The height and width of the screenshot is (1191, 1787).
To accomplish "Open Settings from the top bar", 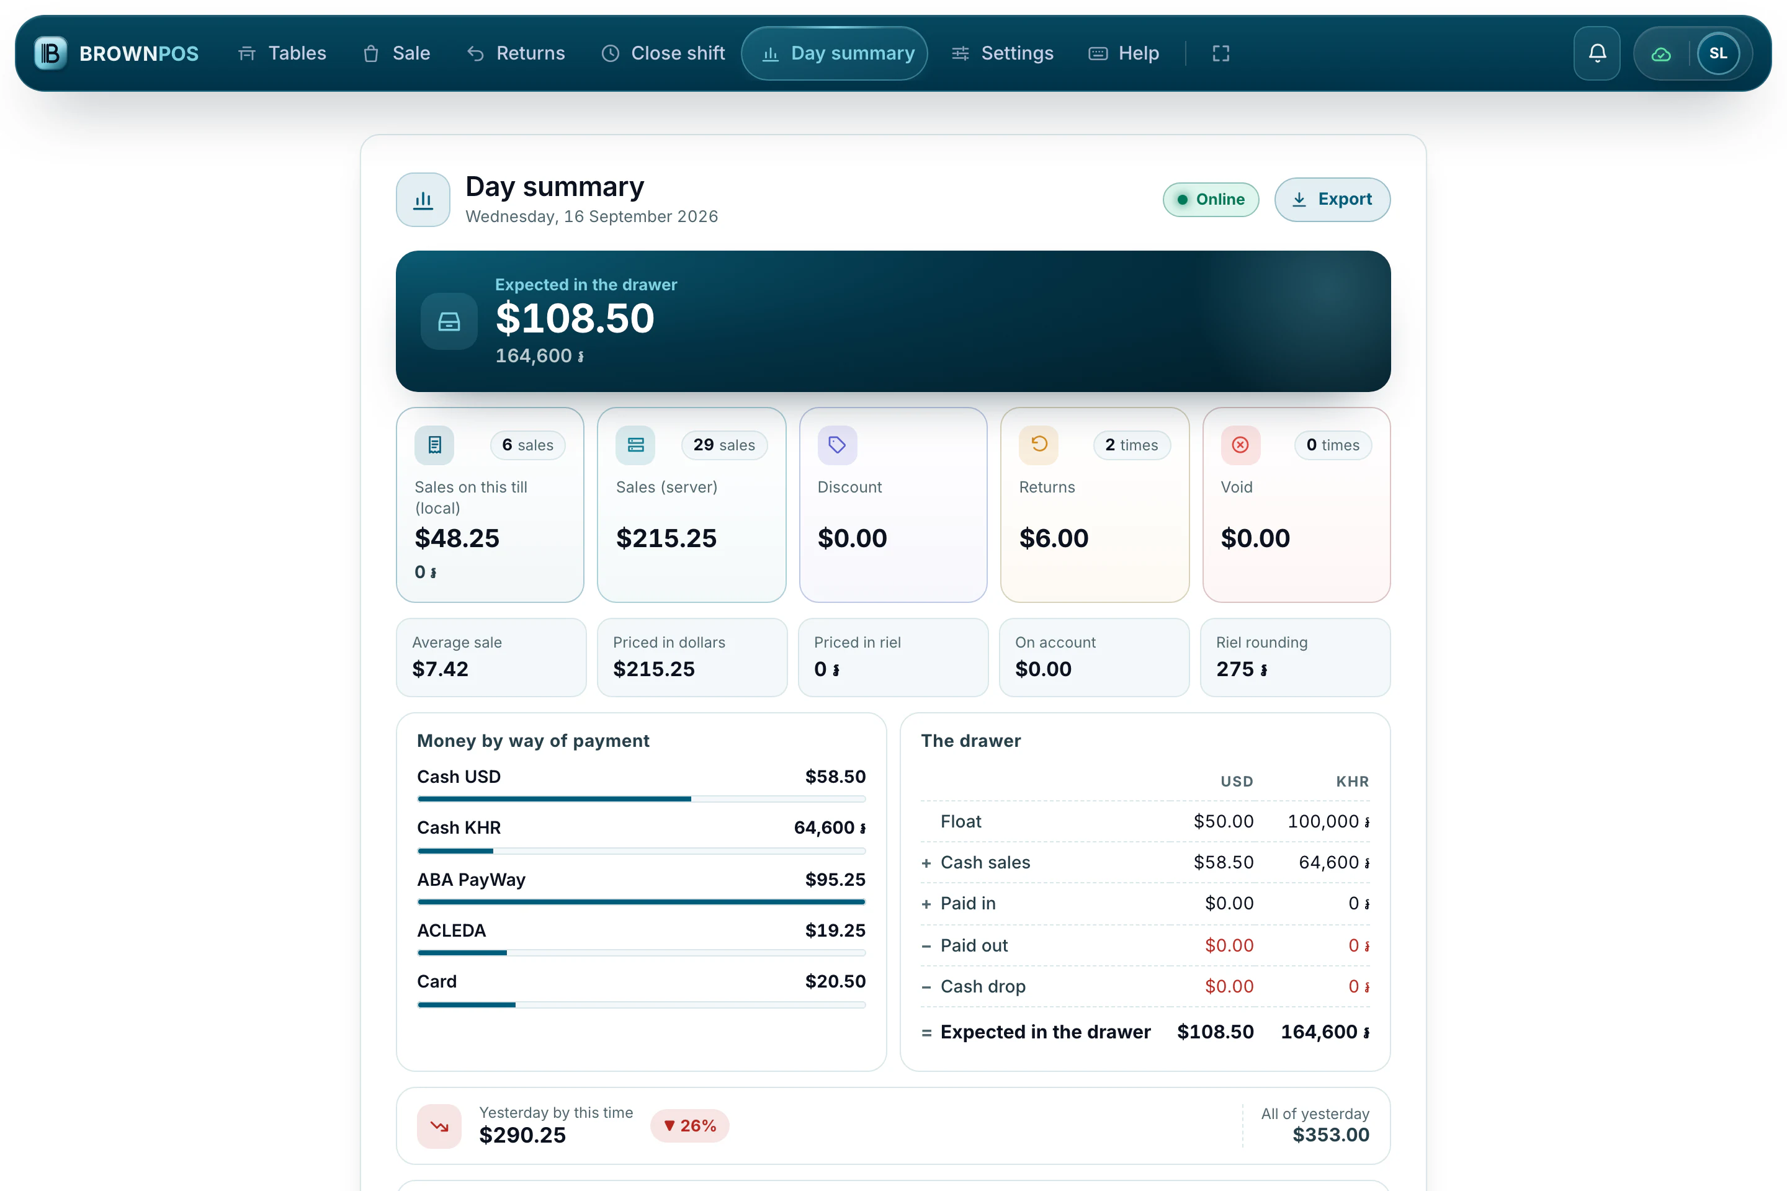I will click(x=1002, y=53).
